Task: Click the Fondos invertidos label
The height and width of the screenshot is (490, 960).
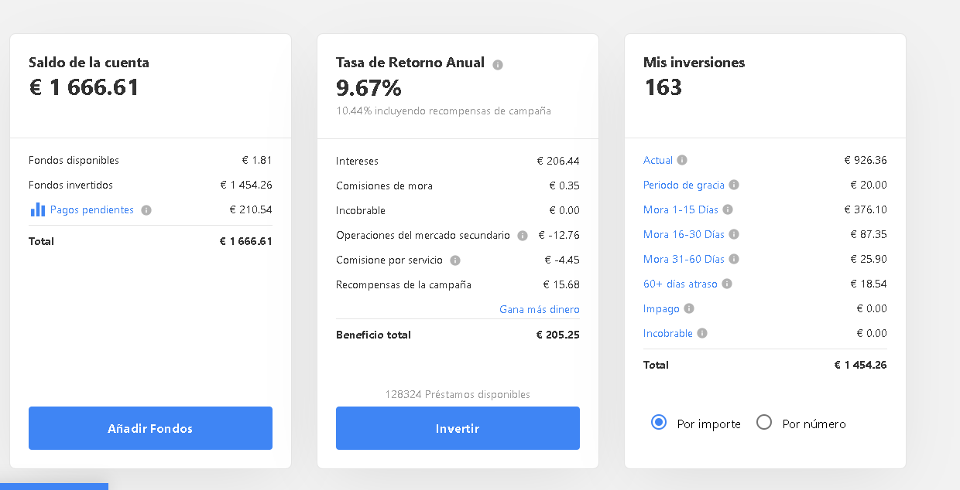Action: [x=70, y=185]
